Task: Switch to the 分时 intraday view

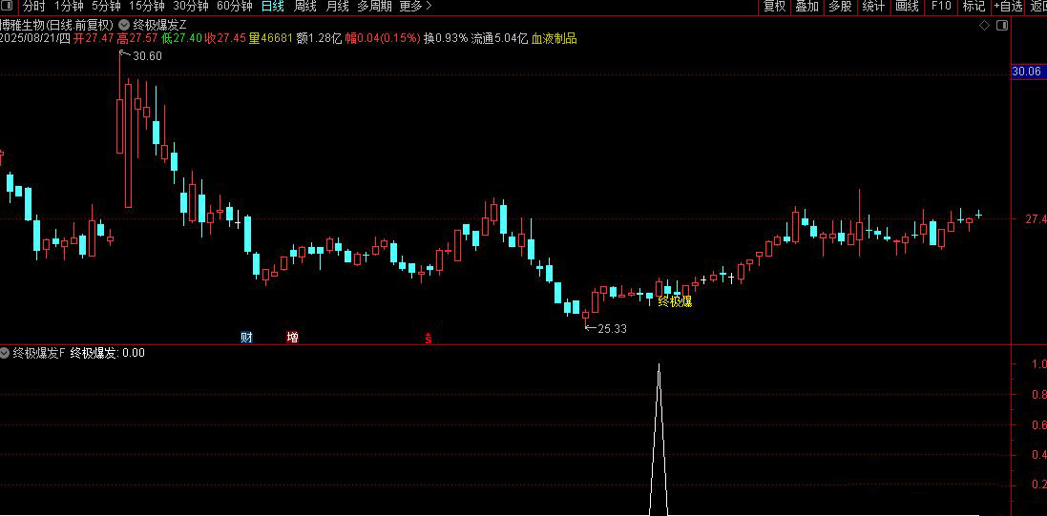Action: point(34,7)
